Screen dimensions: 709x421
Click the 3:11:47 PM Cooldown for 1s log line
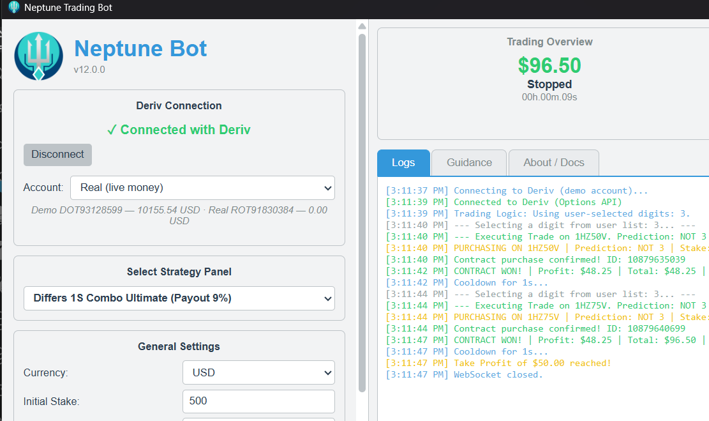[466, 352]
